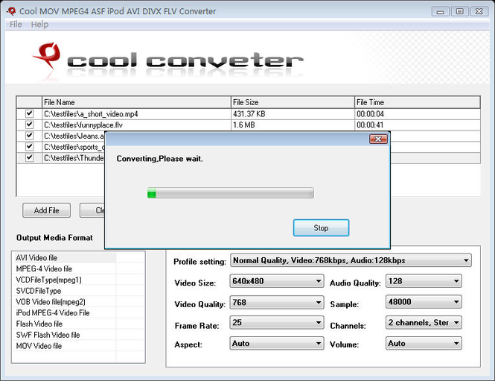Open the File menu
The image size is (495, 381).
click(16, 25)
